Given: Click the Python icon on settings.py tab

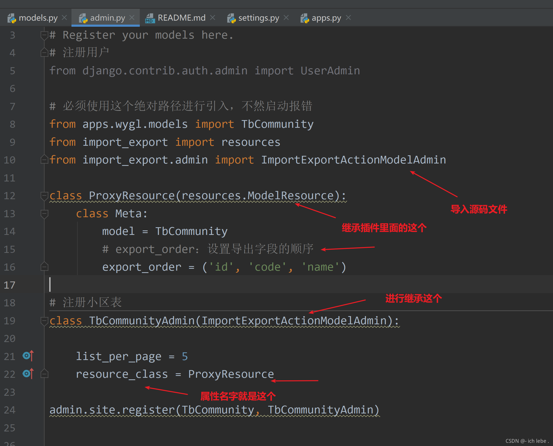Looking at the screenshot, I should [231, 18].
